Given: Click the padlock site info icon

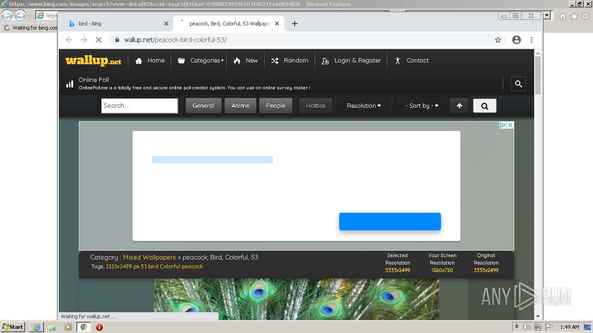Looking at the screenshot, I should (x=117, y=40).
